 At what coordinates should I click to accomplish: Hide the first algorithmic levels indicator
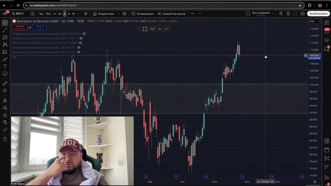[84, 34]
